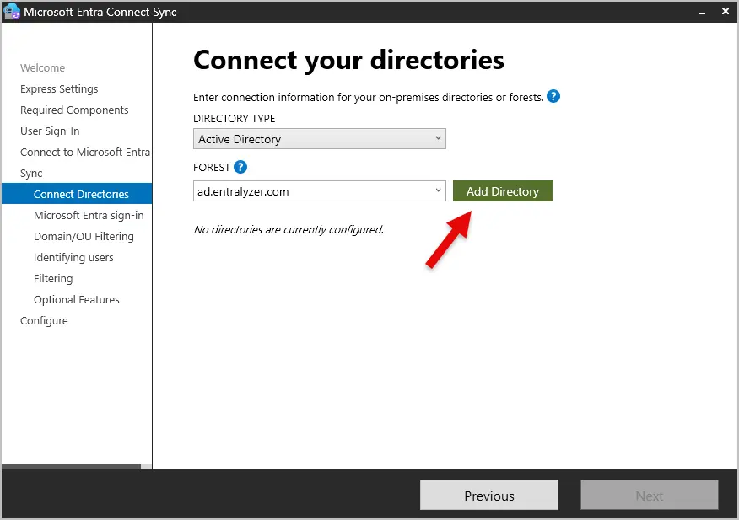This screenshot has width=739, height=520.
Task: Open Domain/OU Filtering step
Action: (84, 237)
